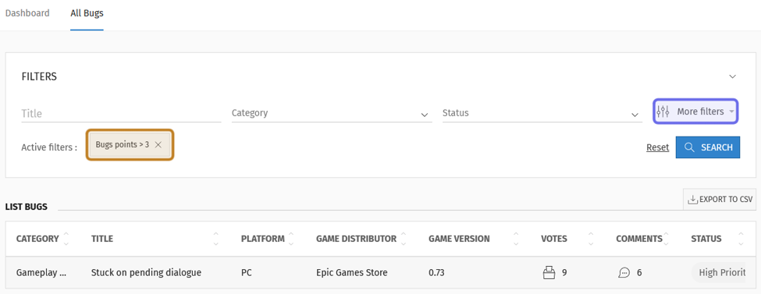Sort by Category column arrows
The height and width of the screenshot is (294, 761).
66,238
